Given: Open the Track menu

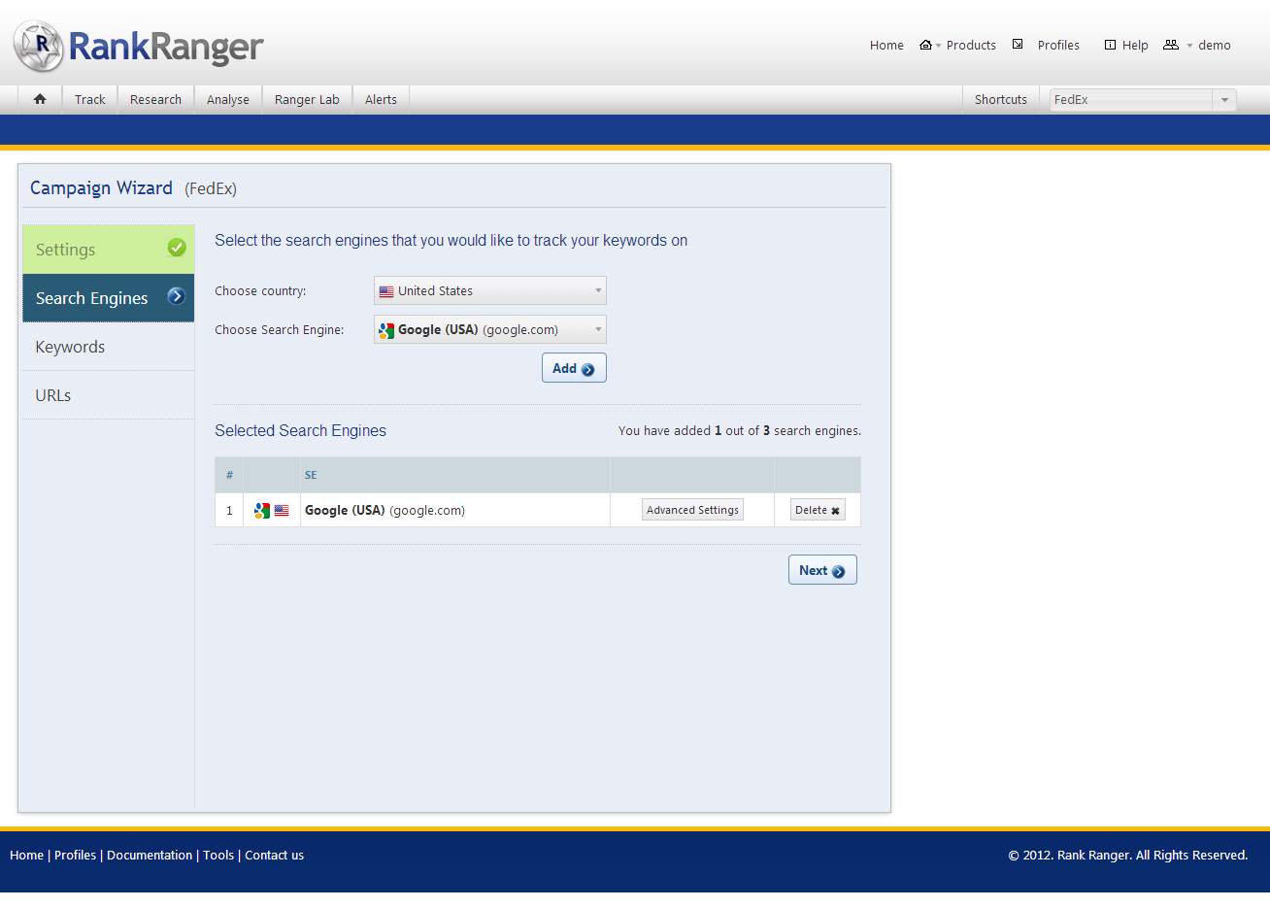Looking at the screenshot, I should pyautogui.click(x=90, y=99).
